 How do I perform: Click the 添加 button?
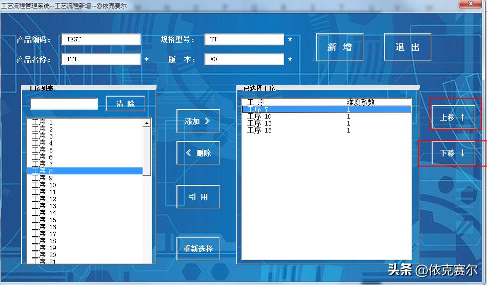click(198, 121)
